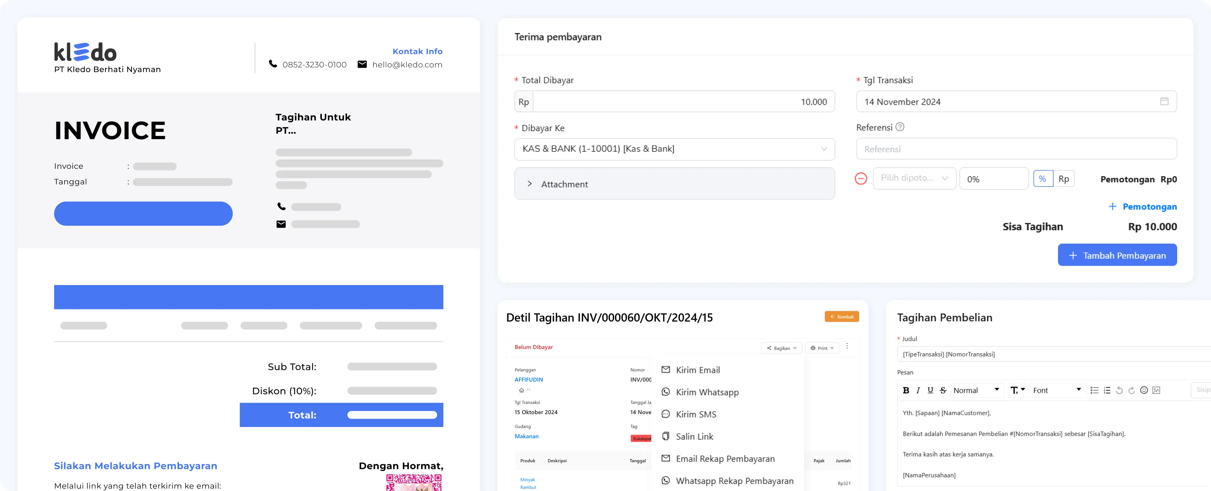Choose Kirim Whatsapp from share menu
1211x491 pixels.
(x=707, y=392)
